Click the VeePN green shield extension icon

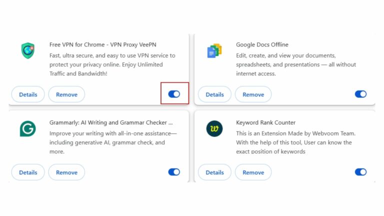coord(27,50)
